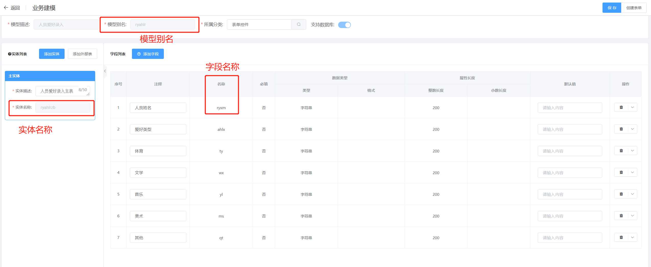Delete the 人员姓名 field row via trash icon
Screen dimensions: 651x267
621,107
